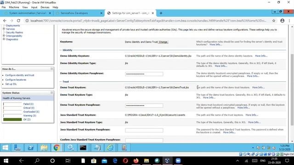View Critical (0) servers
The image size is (294, 165).
(x=29, y=108)
